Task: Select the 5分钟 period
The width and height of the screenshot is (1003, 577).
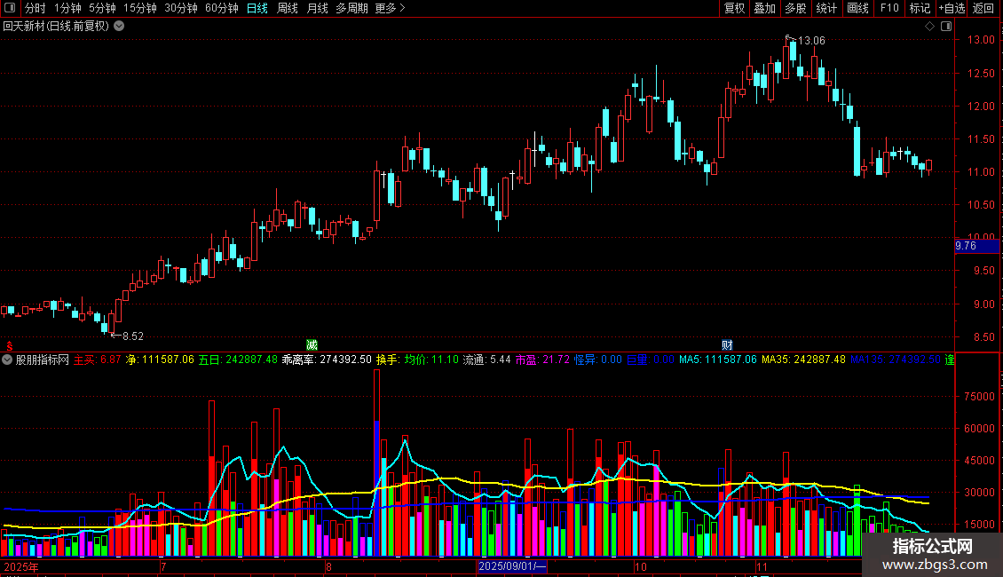Action: [x=102, y=8]
